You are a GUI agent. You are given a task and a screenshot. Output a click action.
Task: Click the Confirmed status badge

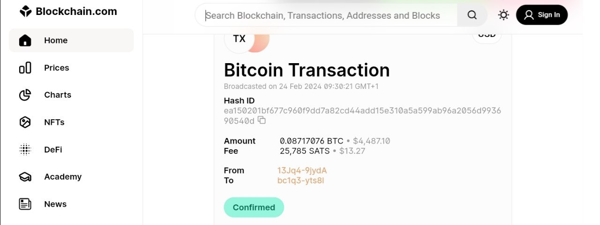coord(254,207)
